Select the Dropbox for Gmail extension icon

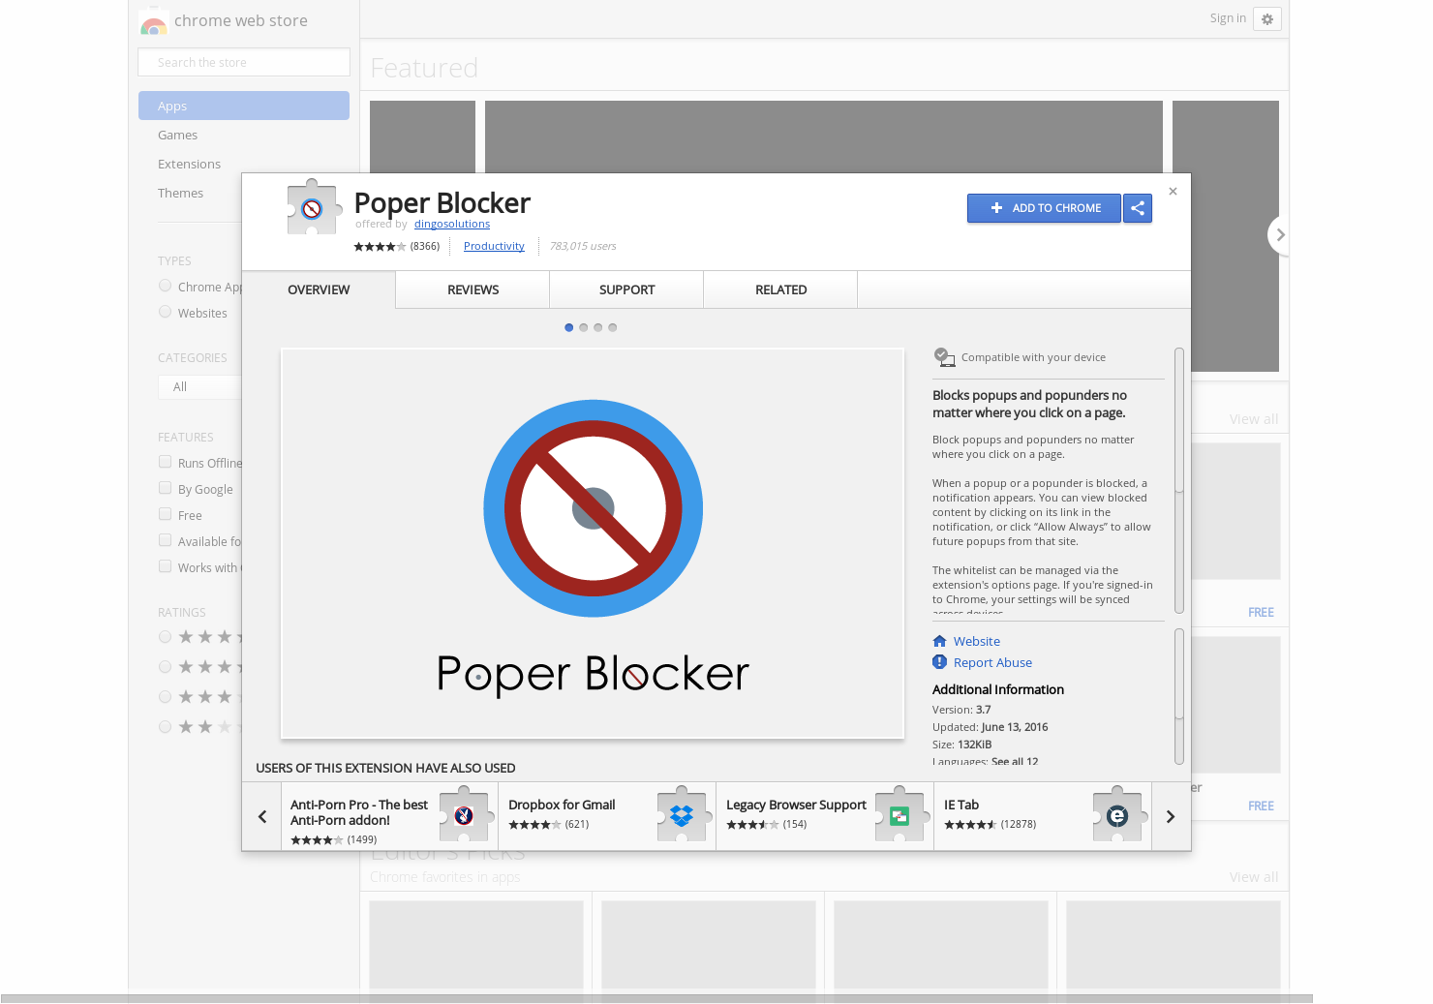(x=683, y=815)
